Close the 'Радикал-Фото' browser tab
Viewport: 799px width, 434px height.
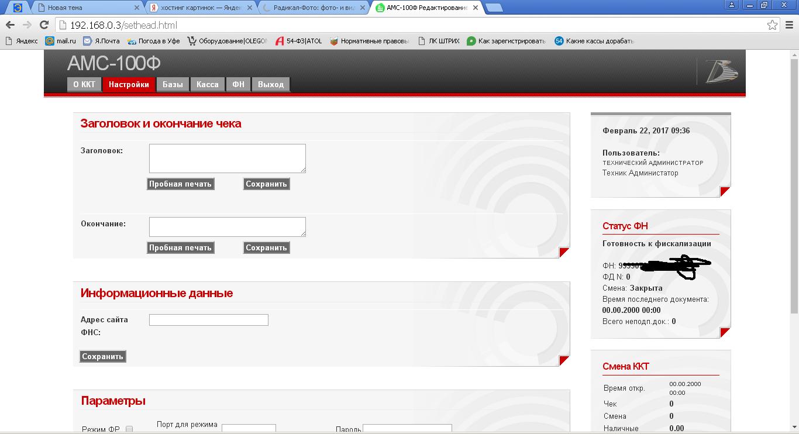click(x=362, y=8)
